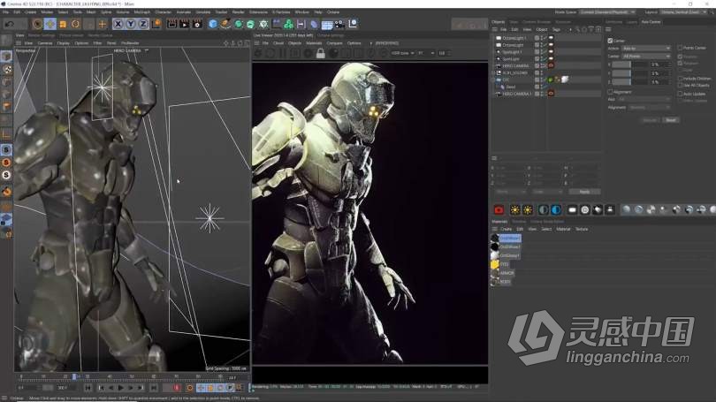Select the EYES yellow material
The width and height of the screenshot is (716, 402).
click(499, 264)
